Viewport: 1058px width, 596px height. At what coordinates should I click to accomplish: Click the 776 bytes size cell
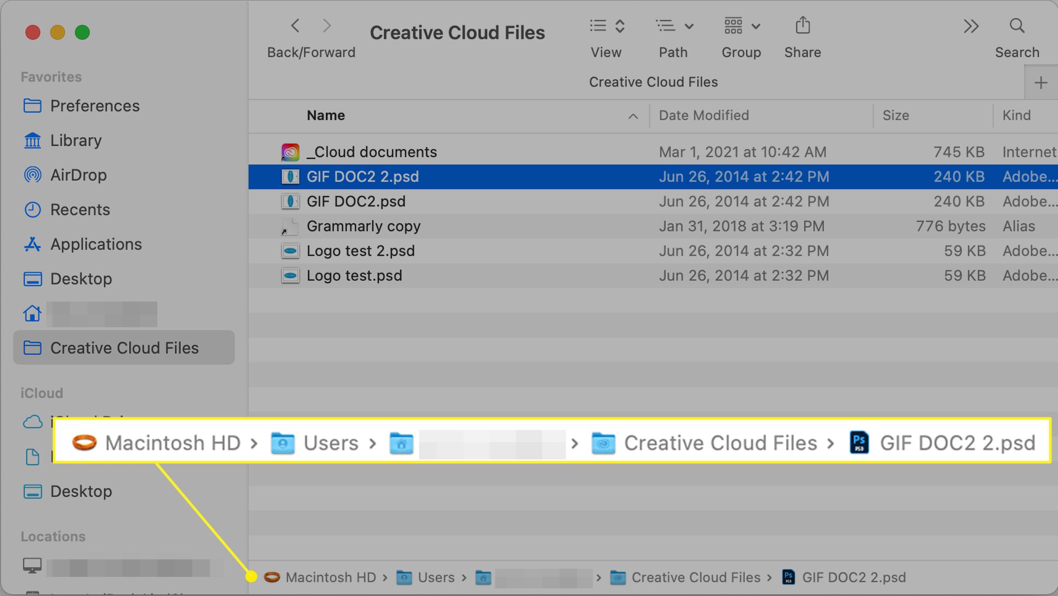[x=950, y=226]
